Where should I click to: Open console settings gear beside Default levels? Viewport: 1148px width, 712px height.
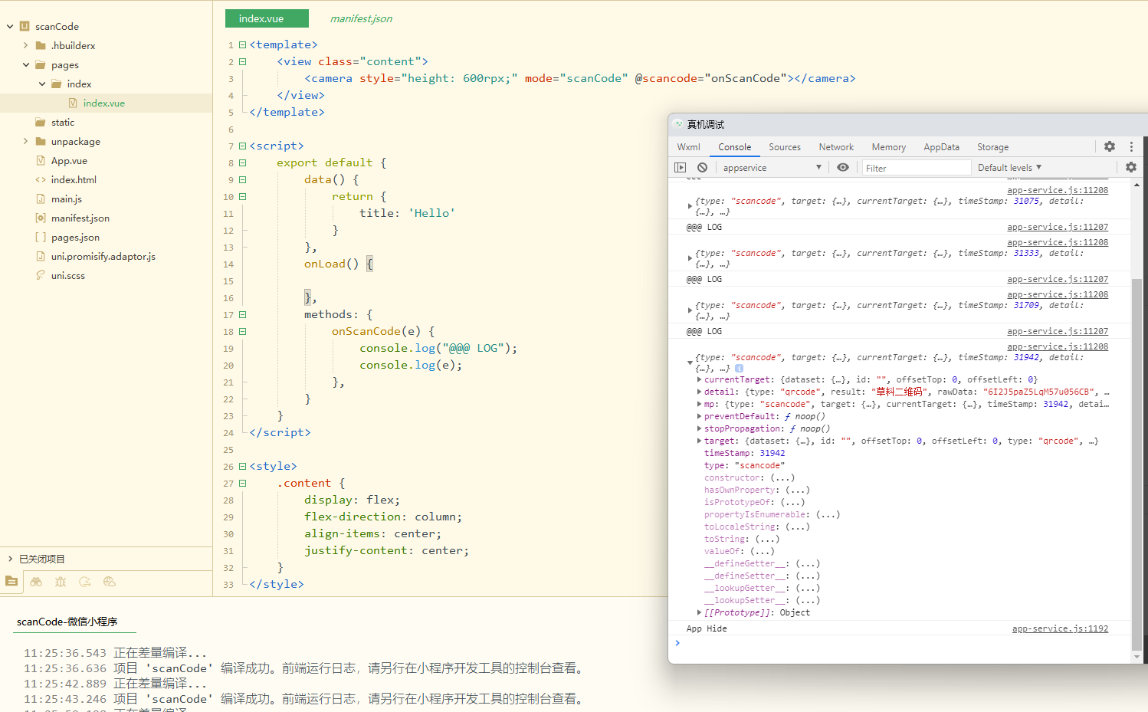tap(1131, 167)
